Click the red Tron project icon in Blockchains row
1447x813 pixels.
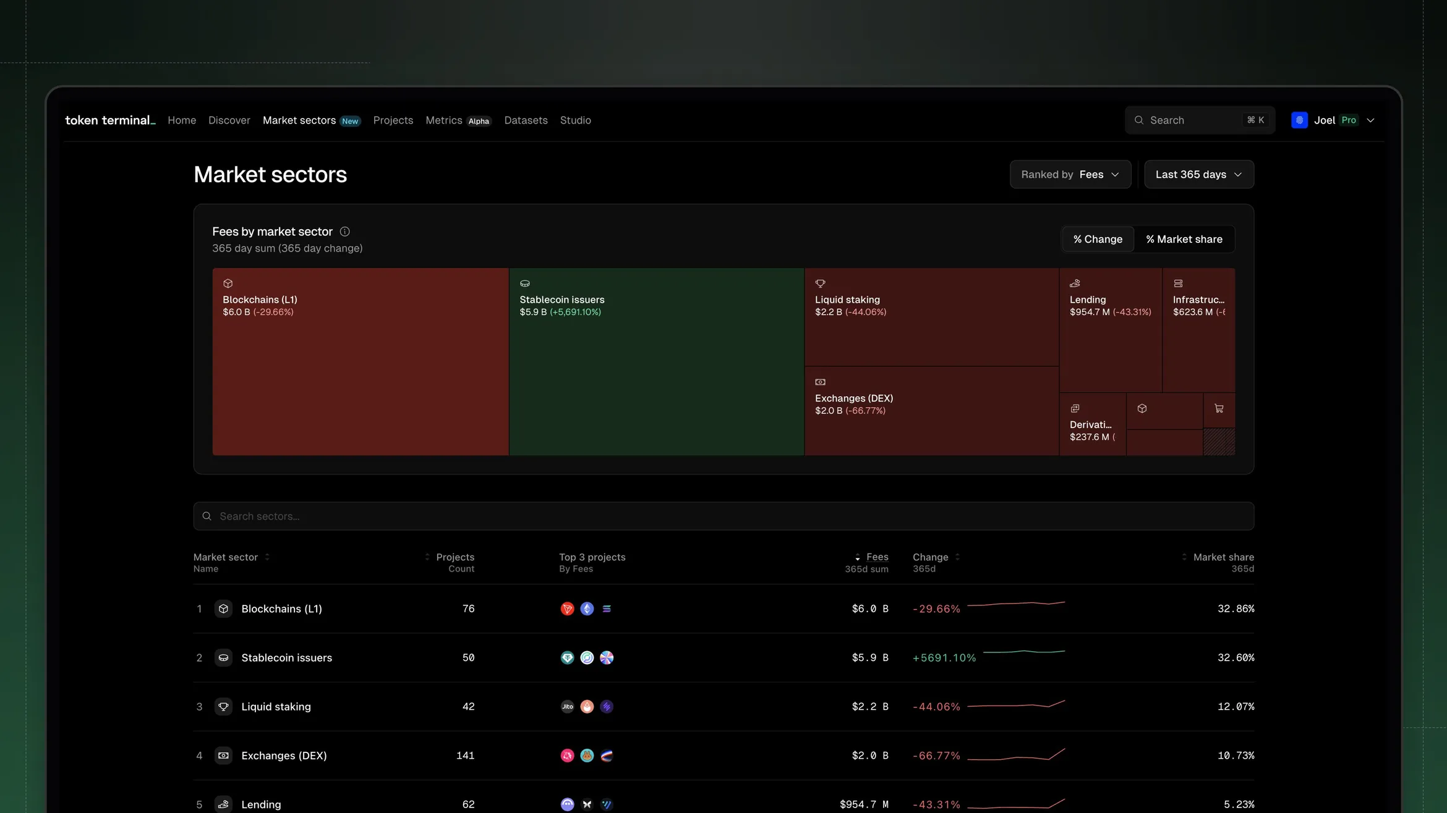[567, 609]
